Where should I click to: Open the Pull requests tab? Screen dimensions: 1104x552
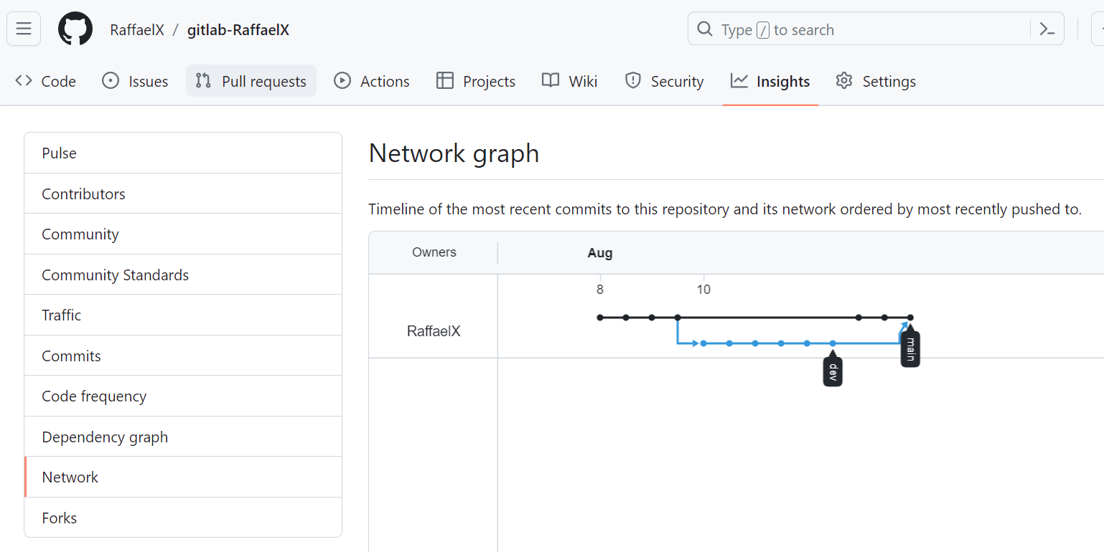tap(251, 81)
